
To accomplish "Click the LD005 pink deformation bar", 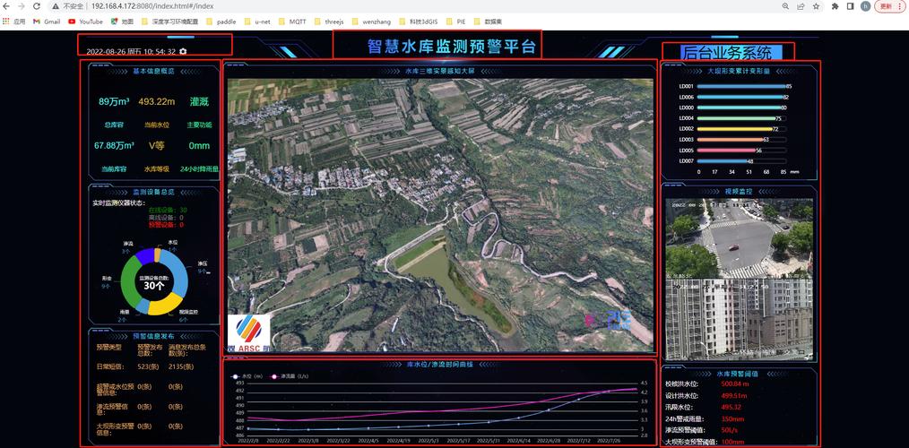I will pyautogui.click(x=726, y=151).
